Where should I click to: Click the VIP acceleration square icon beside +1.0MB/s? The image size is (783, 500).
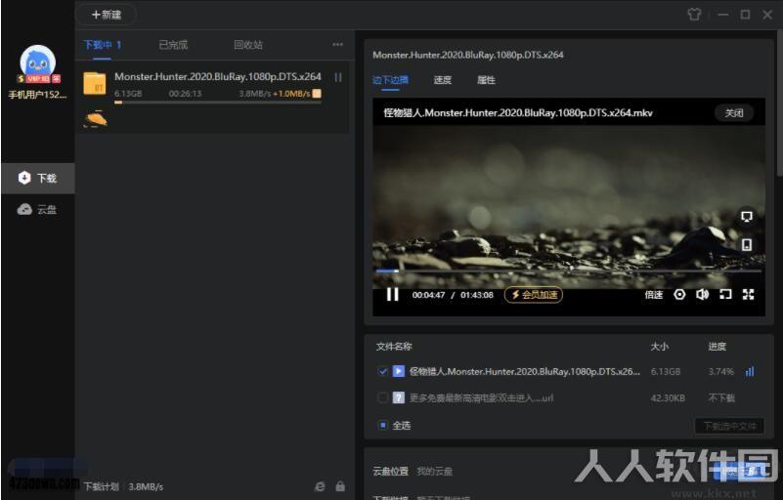tap(317, 94)
